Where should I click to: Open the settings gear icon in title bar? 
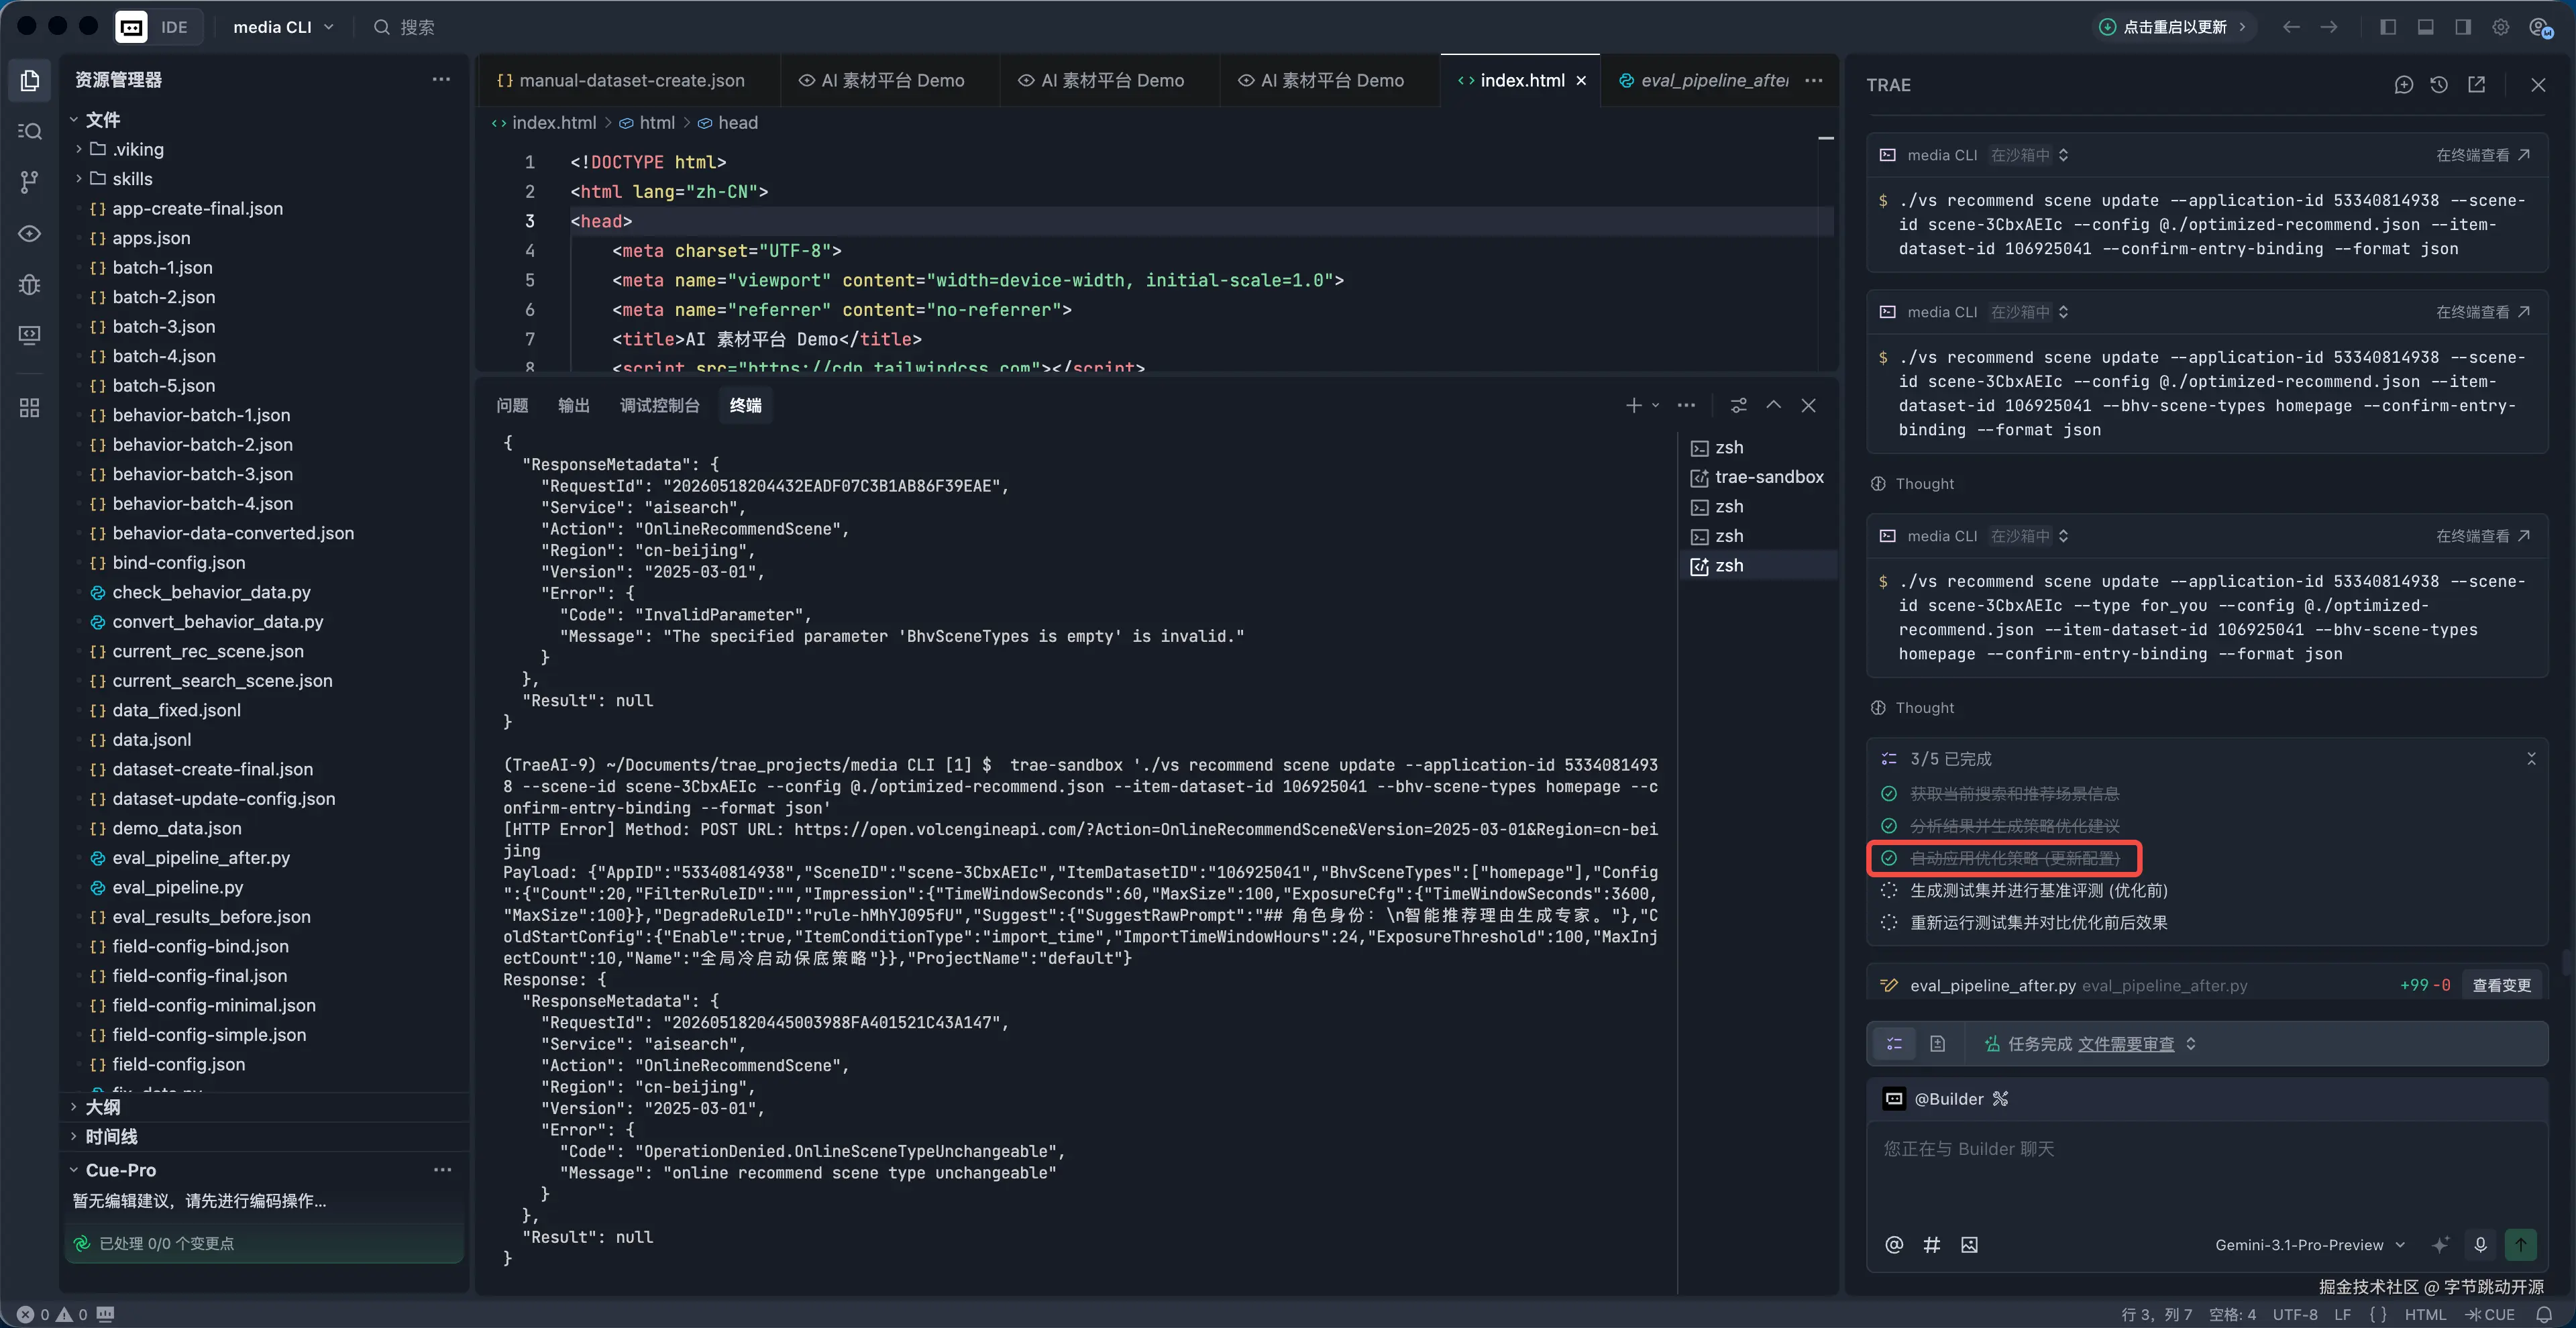click(2500, 27)
